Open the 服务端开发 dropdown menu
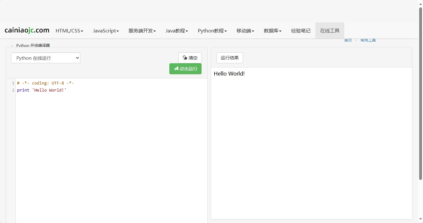Screen dimensions: 423x223 142,31
